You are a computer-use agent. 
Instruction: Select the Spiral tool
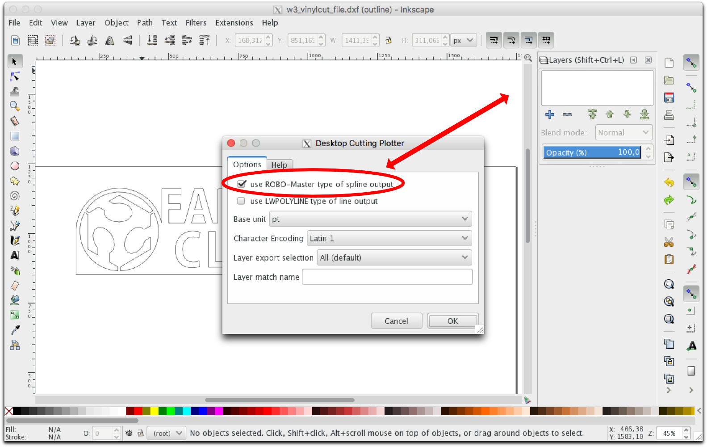[15, 196]
